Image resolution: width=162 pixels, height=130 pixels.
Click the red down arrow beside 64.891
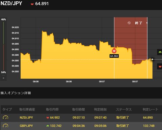(32, 4)
